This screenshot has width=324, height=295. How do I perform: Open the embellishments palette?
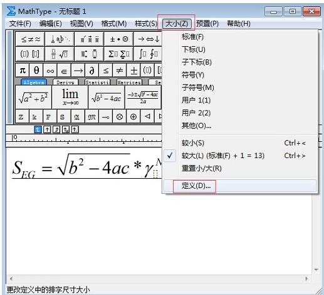point(89,39)
